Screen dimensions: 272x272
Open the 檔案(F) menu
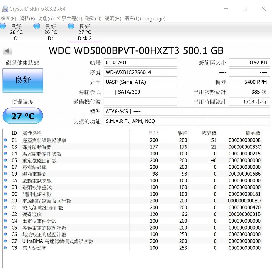point(8,19)
